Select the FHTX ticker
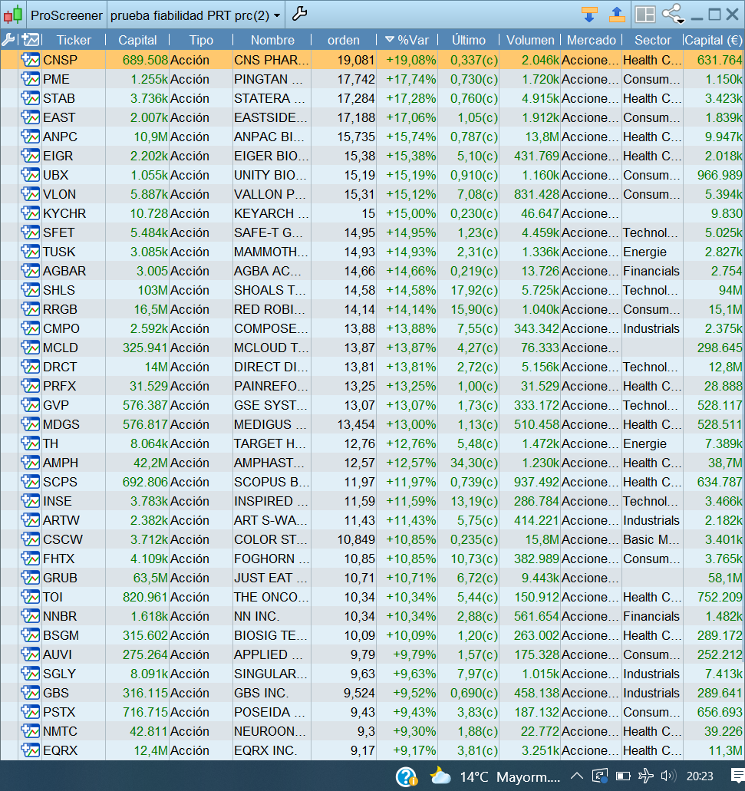The width and height of the screenshot is (745, 791). (x=58, y=559)
